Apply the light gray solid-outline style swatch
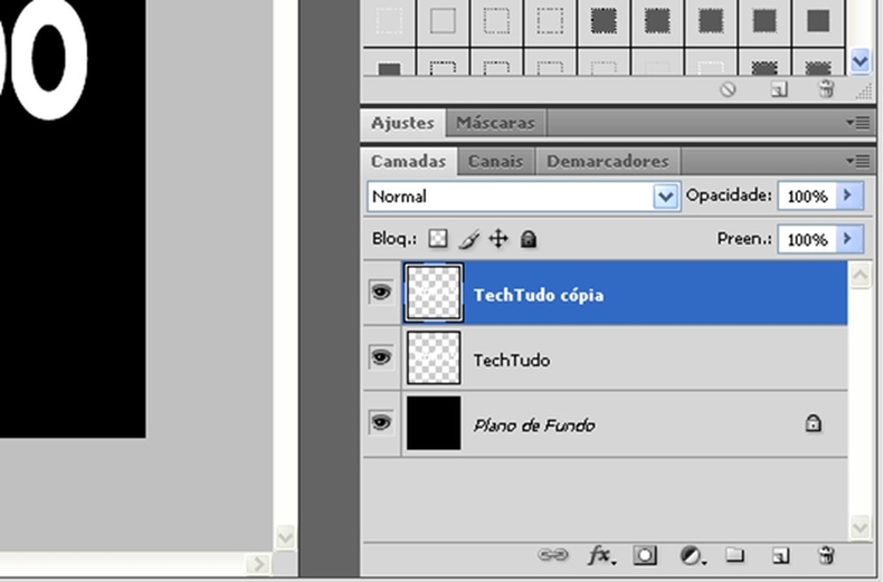 [442, 21]
